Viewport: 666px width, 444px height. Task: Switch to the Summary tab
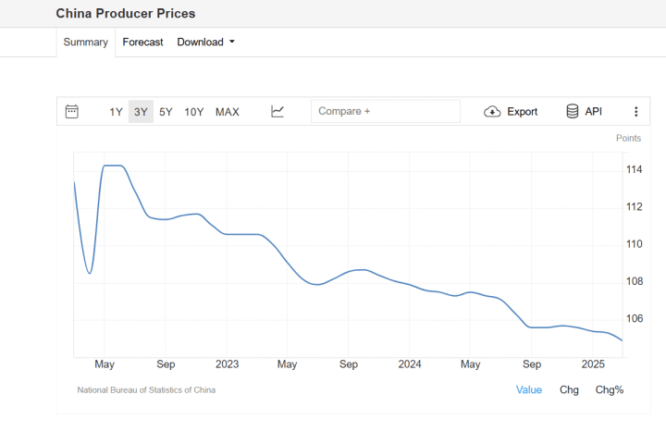(86, 42)
